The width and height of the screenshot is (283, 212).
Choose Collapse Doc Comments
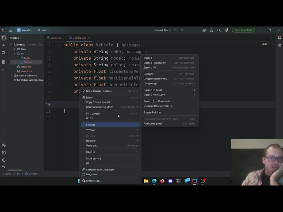[169, 106]
